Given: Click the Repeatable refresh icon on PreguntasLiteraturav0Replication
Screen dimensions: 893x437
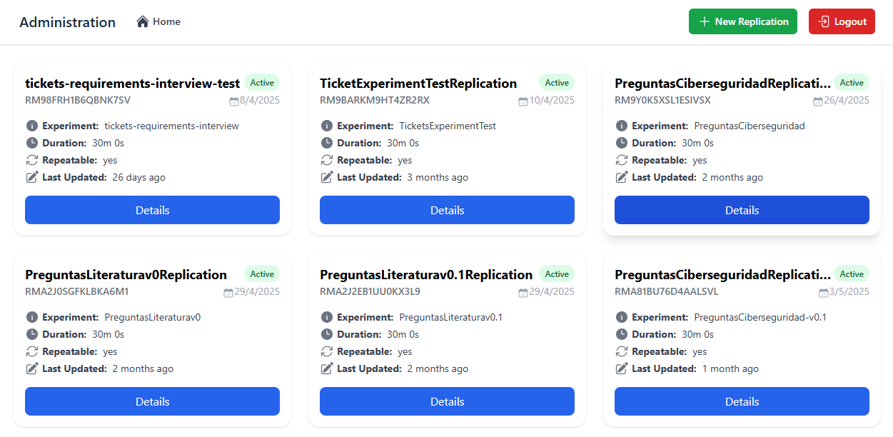Looking at the screenshot, I should [x=31, y=351].
